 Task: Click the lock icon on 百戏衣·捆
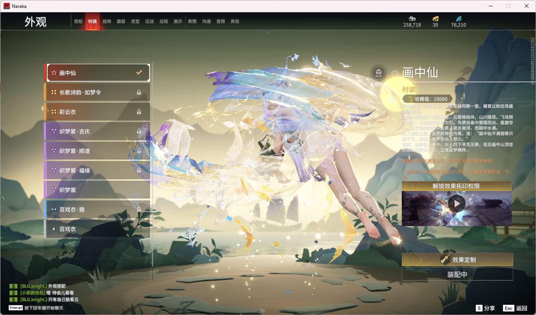139,209
